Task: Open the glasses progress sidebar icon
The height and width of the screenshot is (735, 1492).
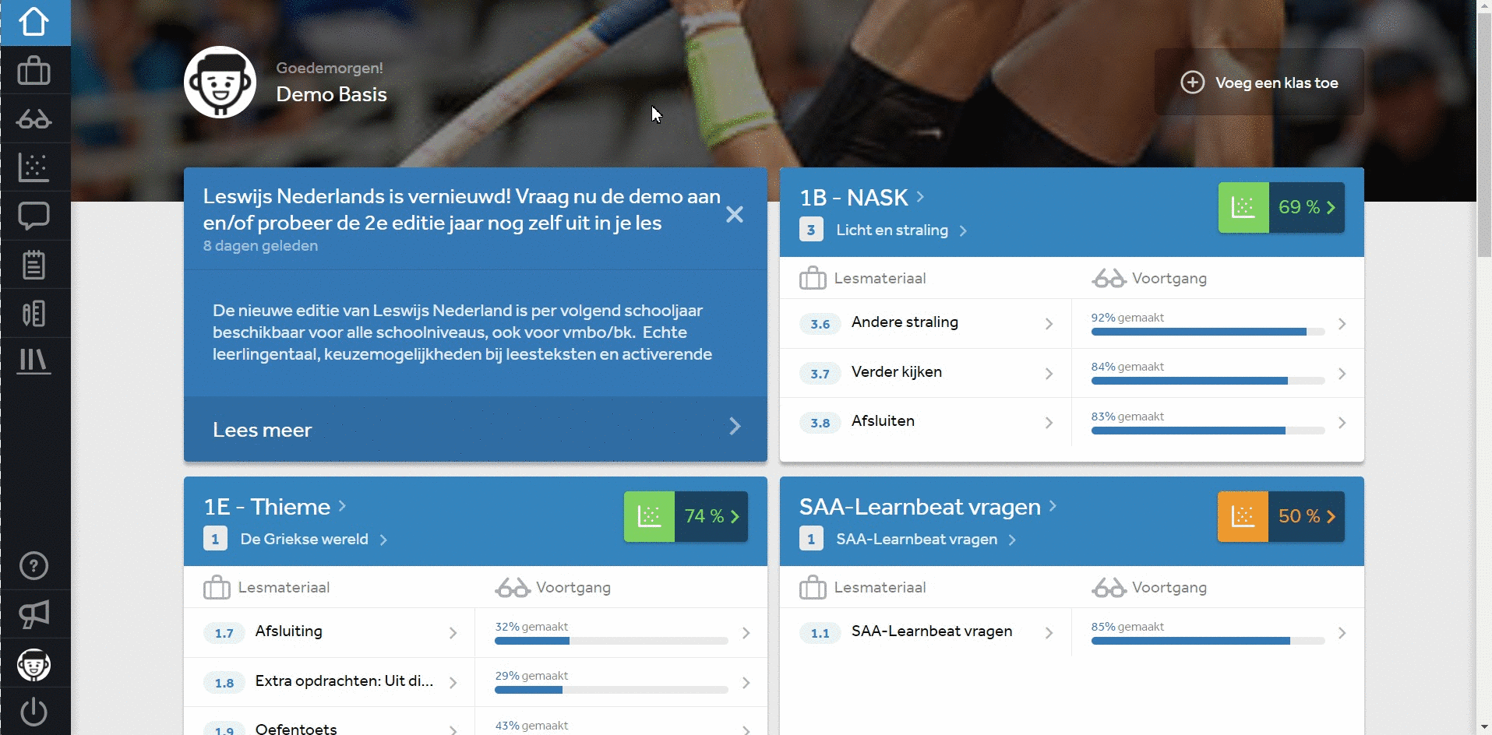Action: [34, 119]
